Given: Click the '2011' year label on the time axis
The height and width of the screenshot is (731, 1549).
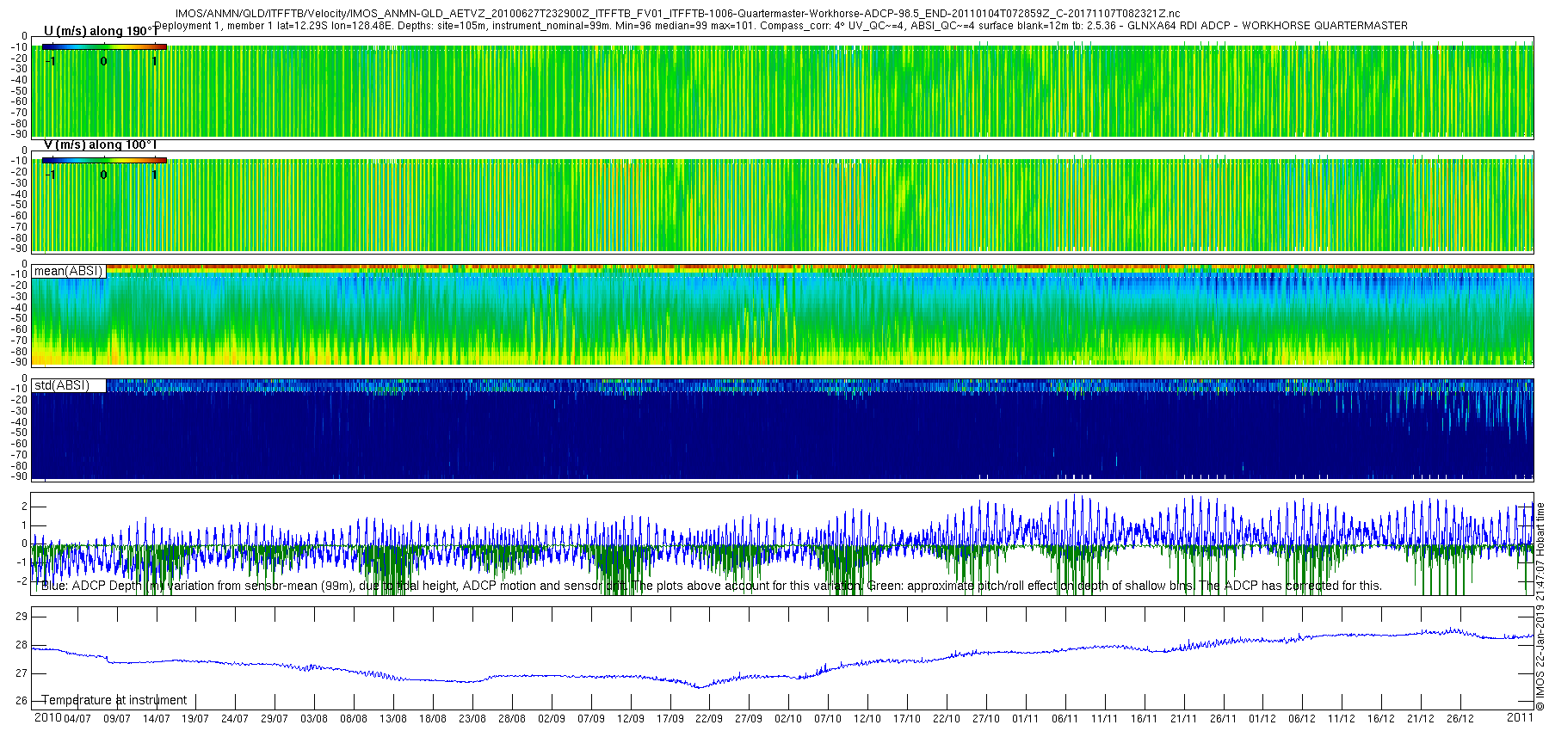Looking at the screenshot, I should (1520, 717).
